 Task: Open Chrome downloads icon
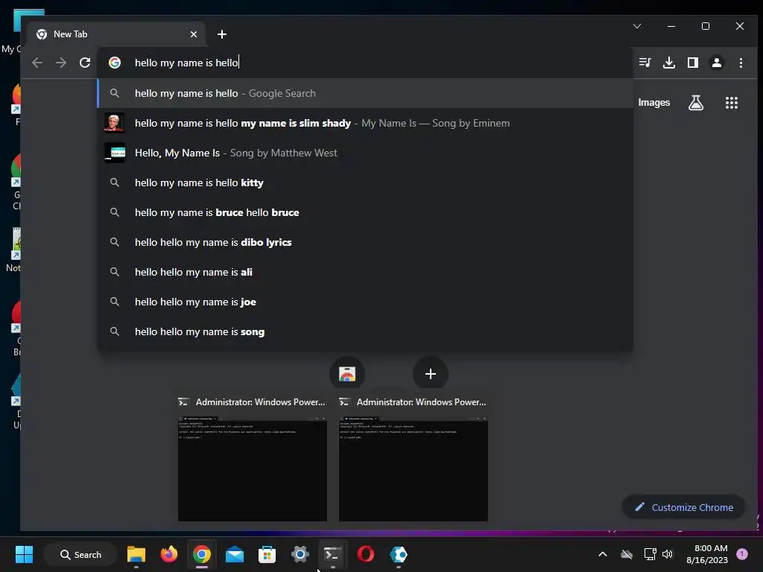click(x=669, y=63)
